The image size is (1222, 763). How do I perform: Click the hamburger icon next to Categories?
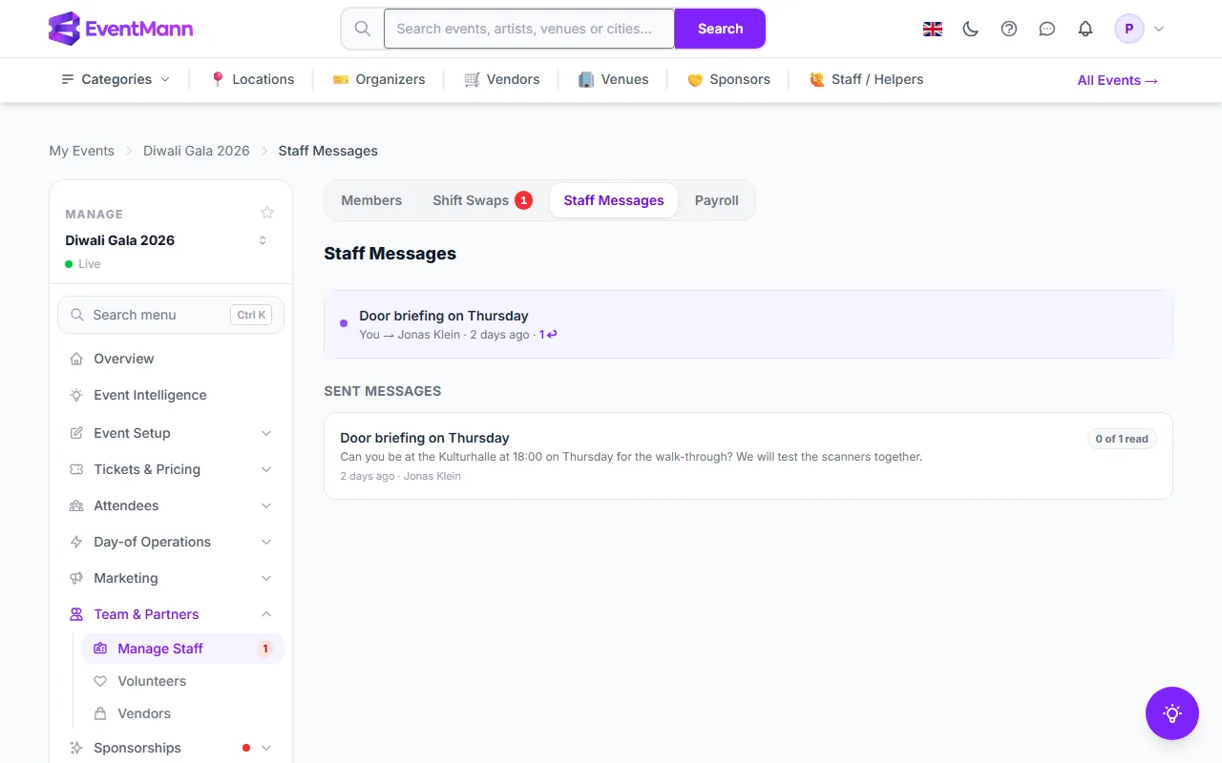tap(68, 79)
